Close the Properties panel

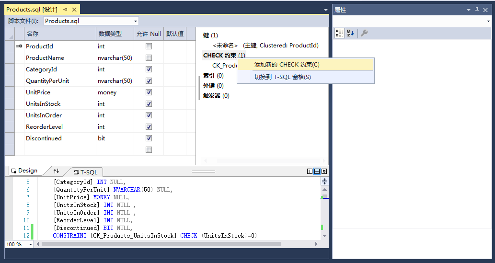click(x=485, y=10)
